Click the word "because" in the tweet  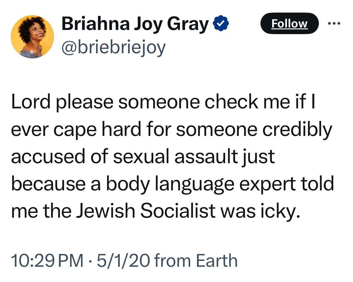point(46,184)
